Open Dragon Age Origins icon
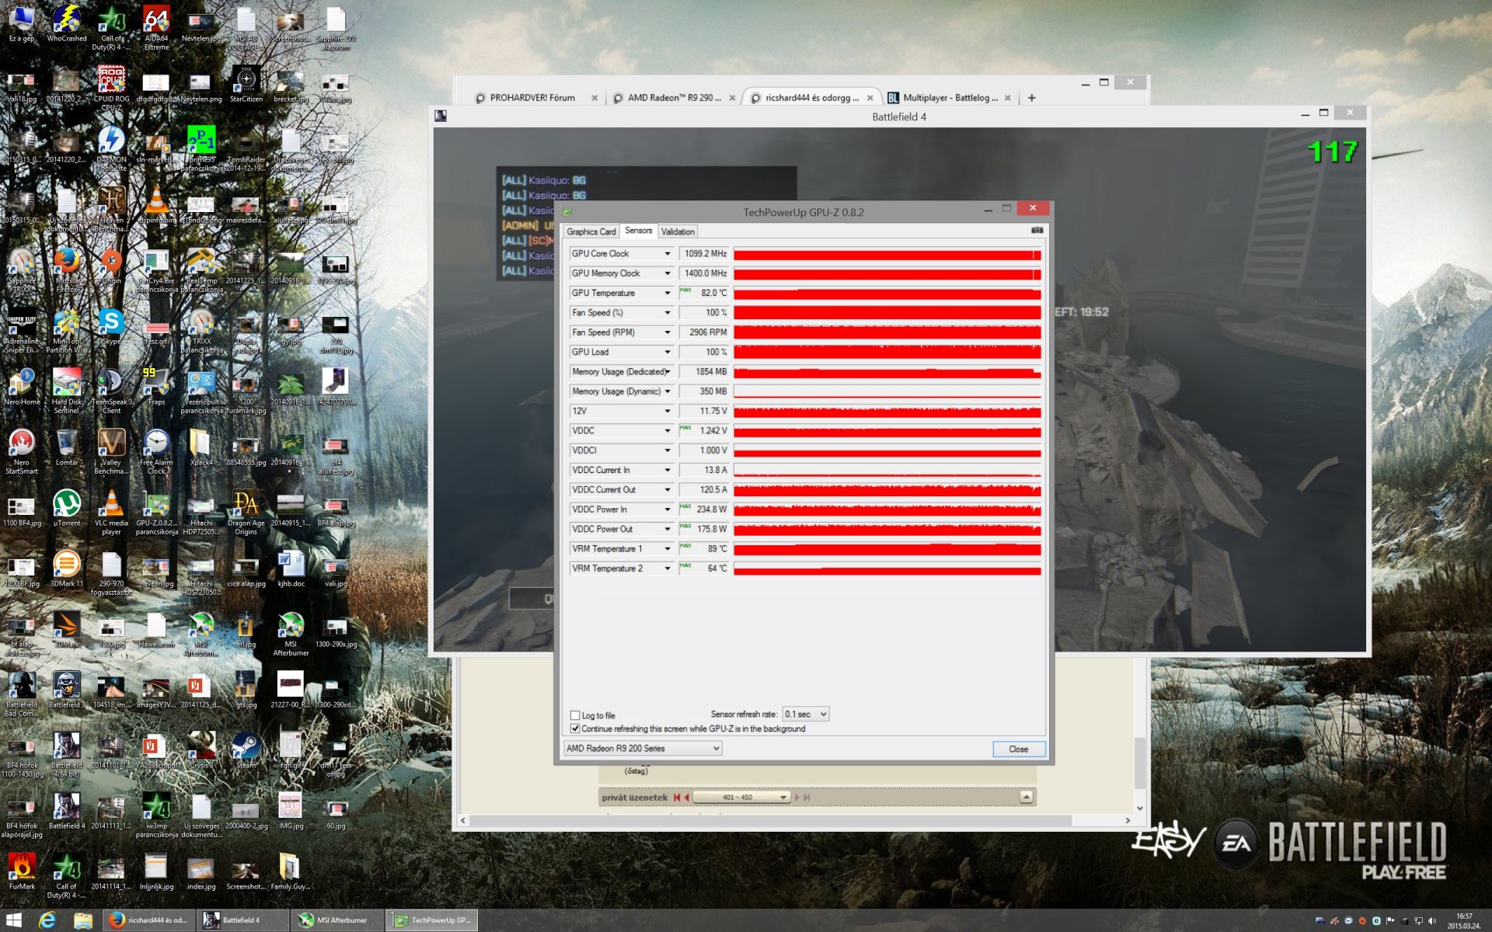 coord(246,512)
